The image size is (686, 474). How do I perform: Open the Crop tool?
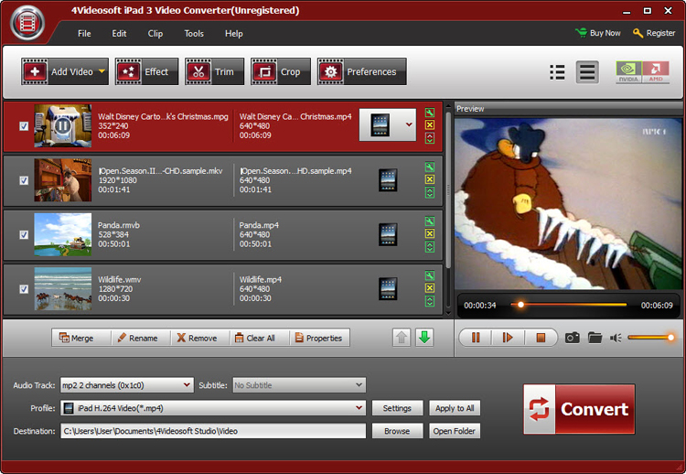tap(281, 71)
